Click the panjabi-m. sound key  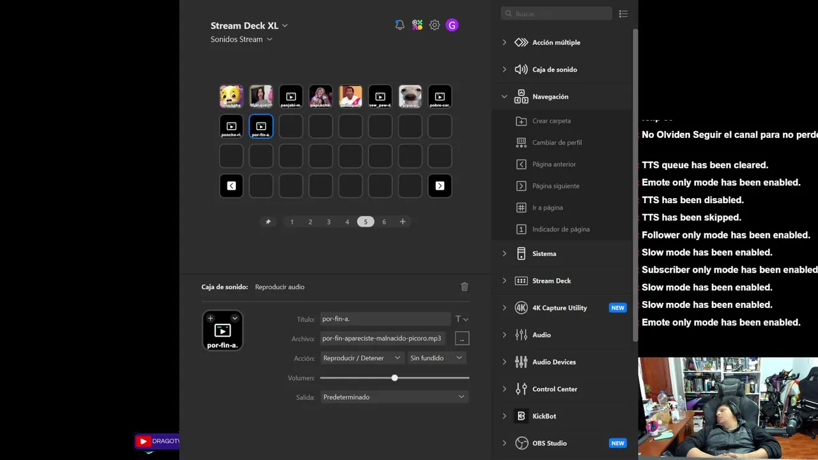(x=291, y=96)
